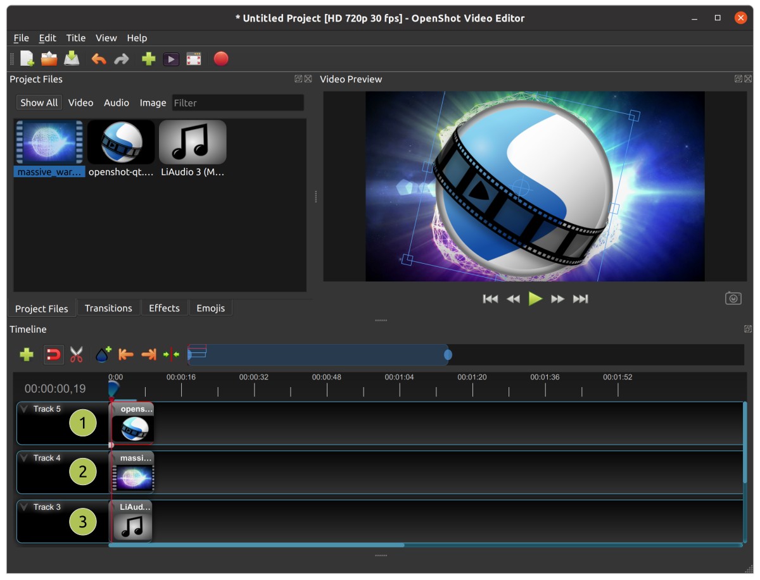Redo the last action
The width and height of the screenshot is (760, 580).
(x=122, y=58)
